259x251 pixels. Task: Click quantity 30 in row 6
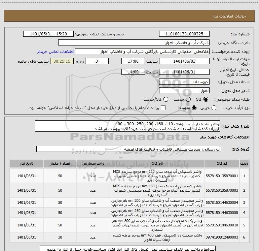pos(60,237)
